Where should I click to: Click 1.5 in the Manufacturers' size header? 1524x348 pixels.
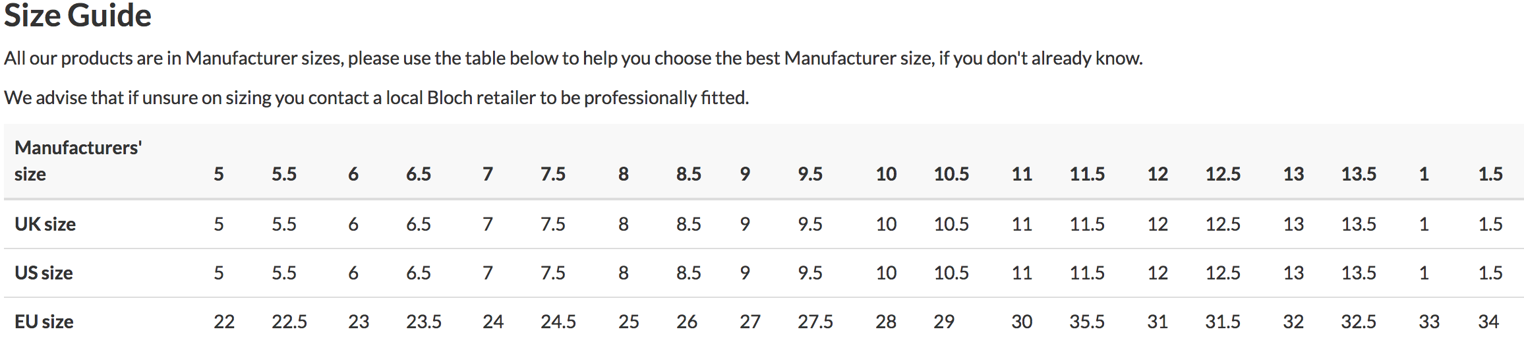click(1490, 174)
